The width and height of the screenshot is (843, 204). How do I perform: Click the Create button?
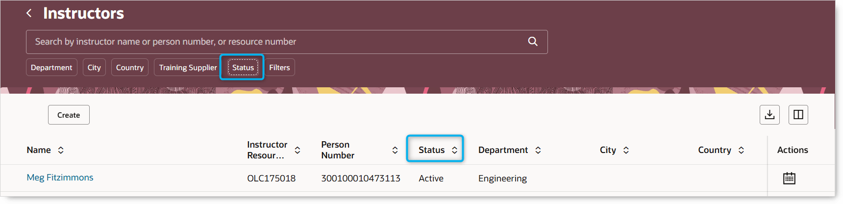pyautogui.click(x=69, y=115)
